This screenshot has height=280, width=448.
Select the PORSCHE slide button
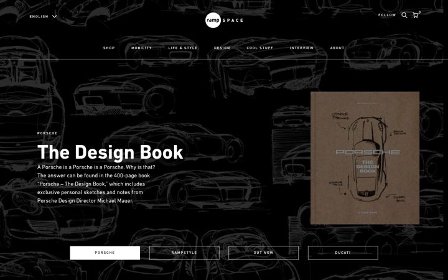[x=105, y=253]
